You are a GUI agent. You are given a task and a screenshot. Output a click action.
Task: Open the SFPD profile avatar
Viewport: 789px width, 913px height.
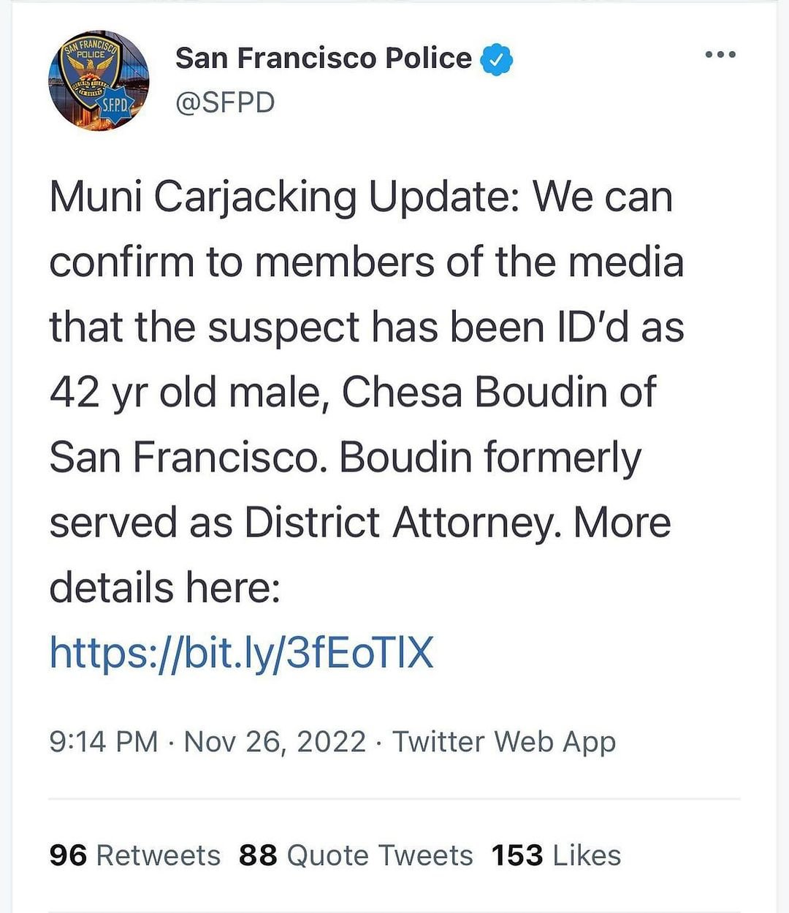pos(98,81)
